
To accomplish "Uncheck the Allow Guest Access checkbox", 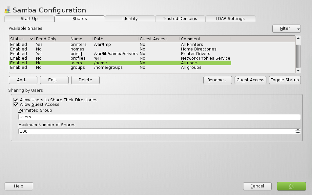I will (16, 105).
